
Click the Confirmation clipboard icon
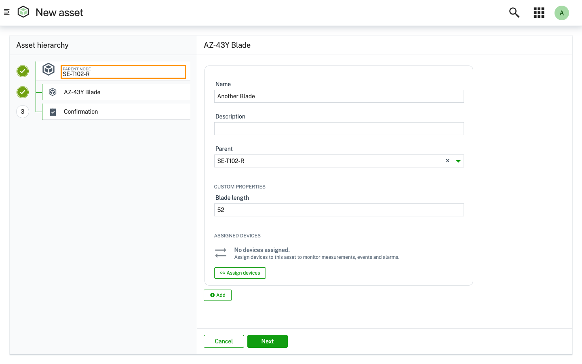pos(53,112)
